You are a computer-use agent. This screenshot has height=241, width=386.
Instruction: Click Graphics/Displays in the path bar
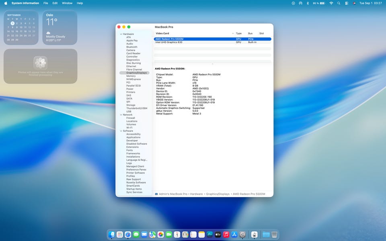[x=218, y=194]
